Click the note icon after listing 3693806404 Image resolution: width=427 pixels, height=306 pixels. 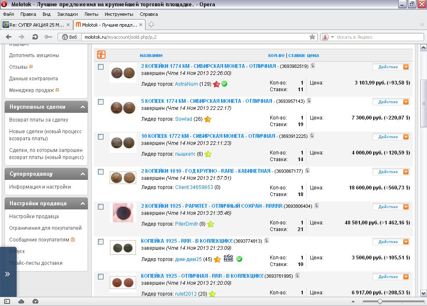point(316,206)
